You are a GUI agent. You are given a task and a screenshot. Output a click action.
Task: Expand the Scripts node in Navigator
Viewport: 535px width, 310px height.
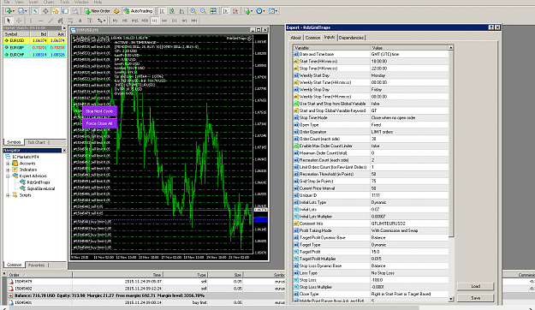click(8, 195)
